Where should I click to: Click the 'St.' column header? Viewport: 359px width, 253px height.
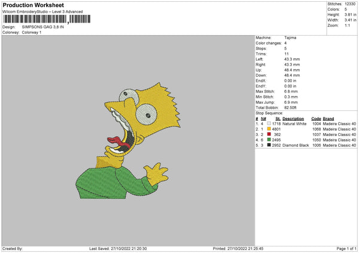coord(278,119)
